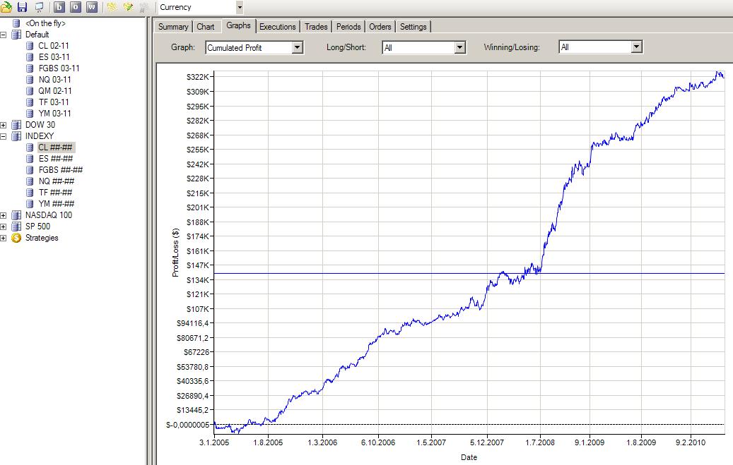Select the gold Strategies coin icon
Viewport: 733px width, 465px height.
point(16,238)
